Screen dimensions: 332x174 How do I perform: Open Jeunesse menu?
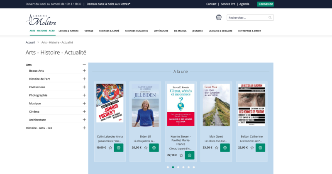click(x=198, y=31)
